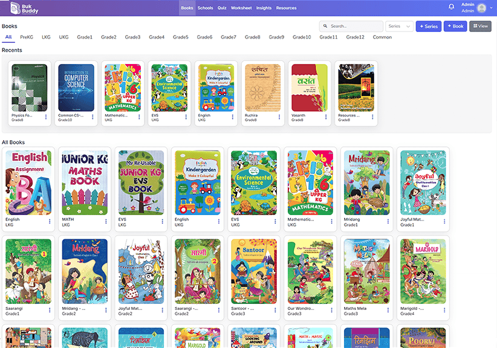Open the notifications bell
497x348 pixels.
[452, 7]
